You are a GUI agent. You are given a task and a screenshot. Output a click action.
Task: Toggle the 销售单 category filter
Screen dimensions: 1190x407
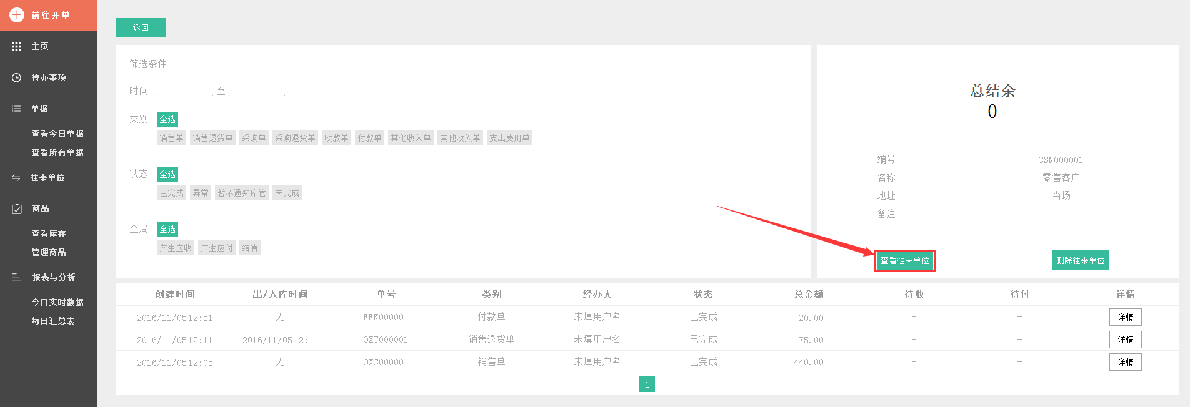tap(171, 138)
